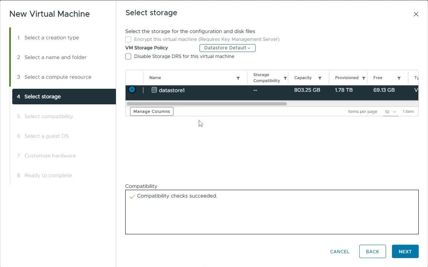Open the Name column filter
The height and width of the screenshot is (267, 428).
click(x=238, y=78)
